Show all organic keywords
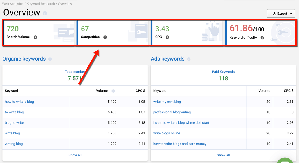Screen dimensions: 299x163 click(x=75, y=155)
